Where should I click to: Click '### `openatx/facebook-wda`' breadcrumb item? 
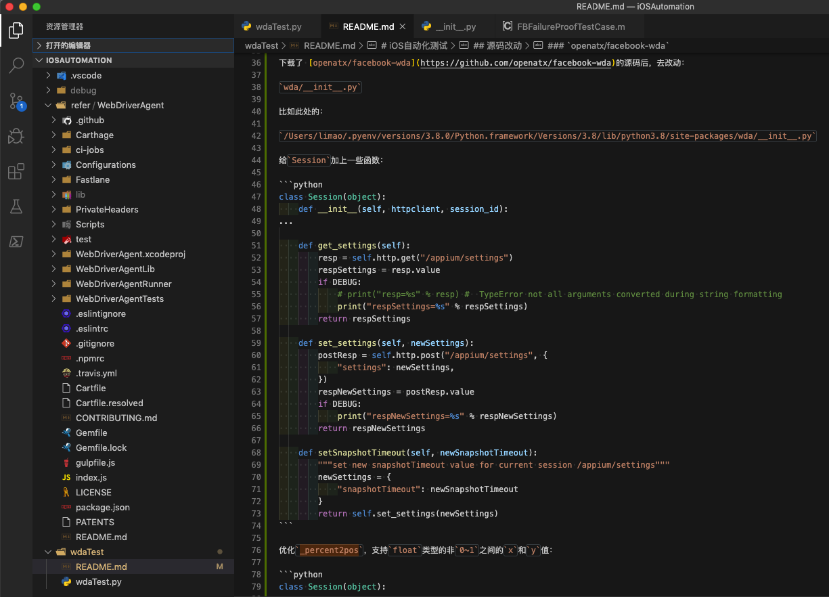[608, 45]
